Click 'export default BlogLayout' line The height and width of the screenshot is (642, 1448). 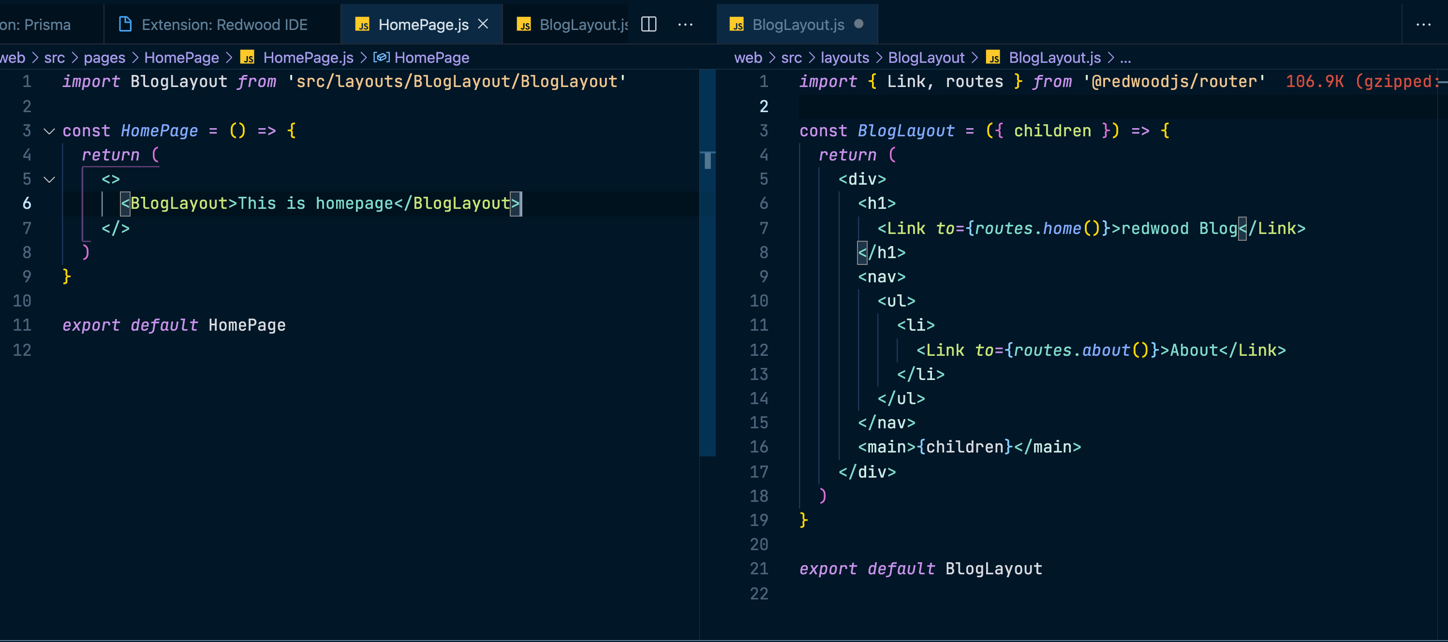pyautogui.click(x=921, y=569)
